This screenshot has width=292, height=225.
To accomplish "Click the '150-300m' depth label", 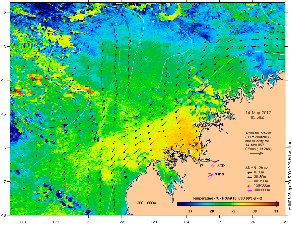I will pyautogui.click(x=262, y=185).
